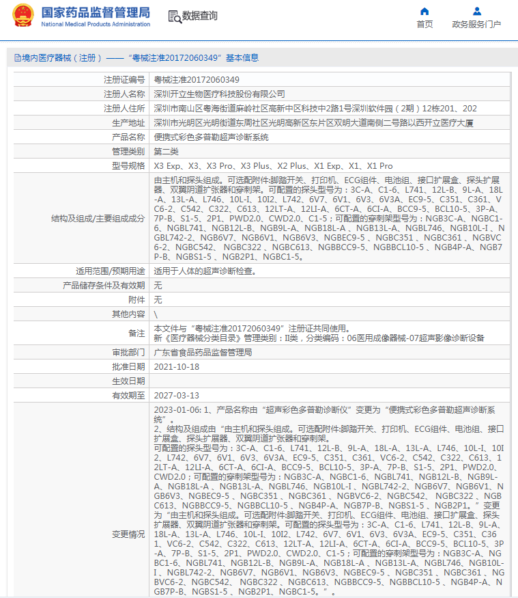The height and width of the screenshot is (598, 518).
Task: Select the date 2027-03-13
Action: click(x=176, y=396)
